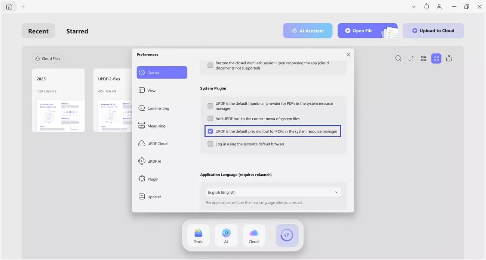Select Commenting in Preferences sidebar
Image resolution: width=486 pixels, height=260 pixels.
(x=162, y=108)
